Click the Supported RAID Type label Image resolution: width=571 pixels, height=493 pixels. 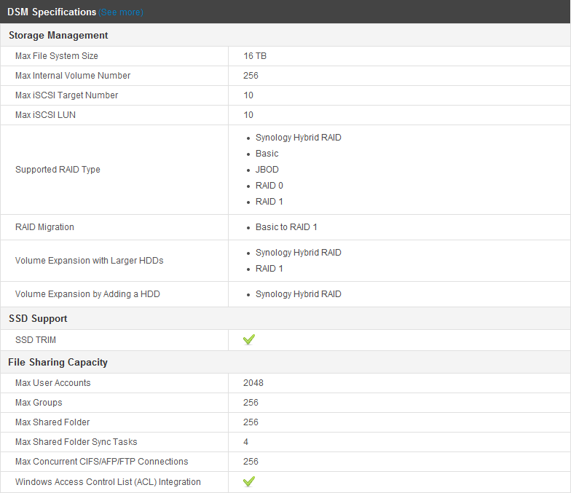click(x=58, y=170)
